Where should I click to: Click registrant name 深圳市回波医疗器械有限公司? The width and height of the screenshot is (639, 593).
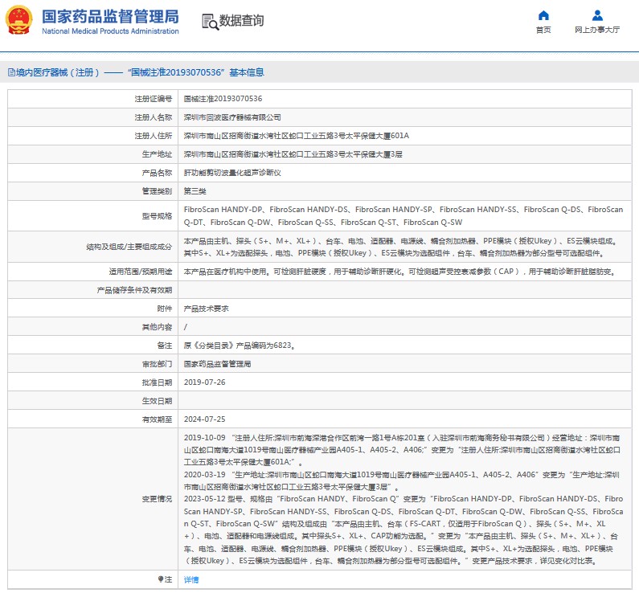pos(232,117)
